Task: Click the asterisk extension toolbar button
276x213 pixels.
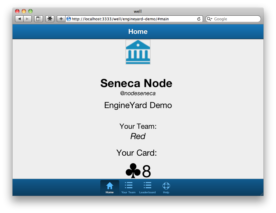Action: (x=50, y=19)
